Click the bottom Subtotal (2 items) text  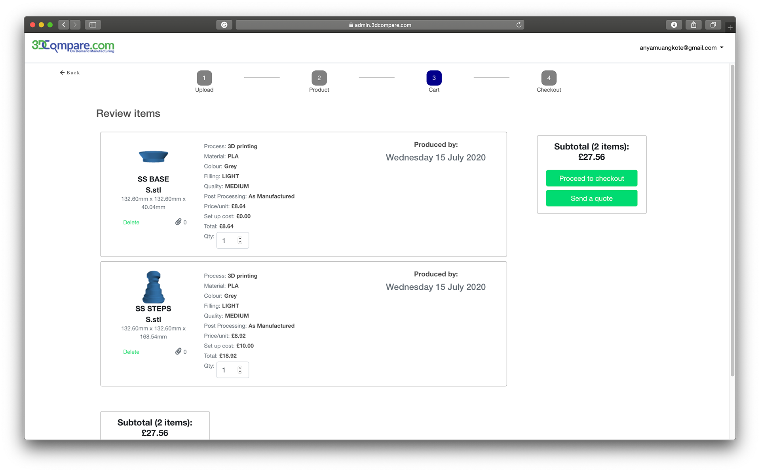pos(155,428)
